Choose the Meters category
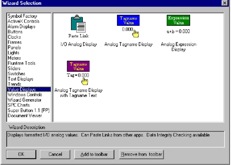 tap(14, 58)
